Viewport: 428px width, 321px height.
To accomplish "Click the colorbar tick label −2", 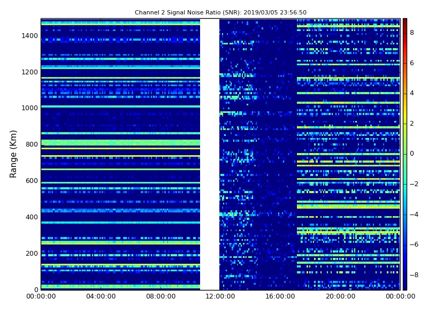I will click(x=414, y=184).
